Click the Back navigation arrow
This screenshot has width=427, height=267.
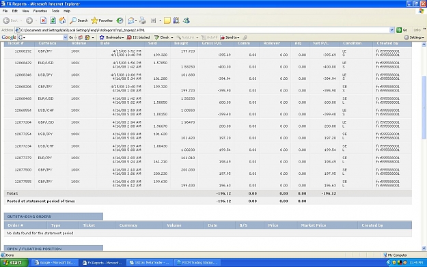[x=7, y=20]
